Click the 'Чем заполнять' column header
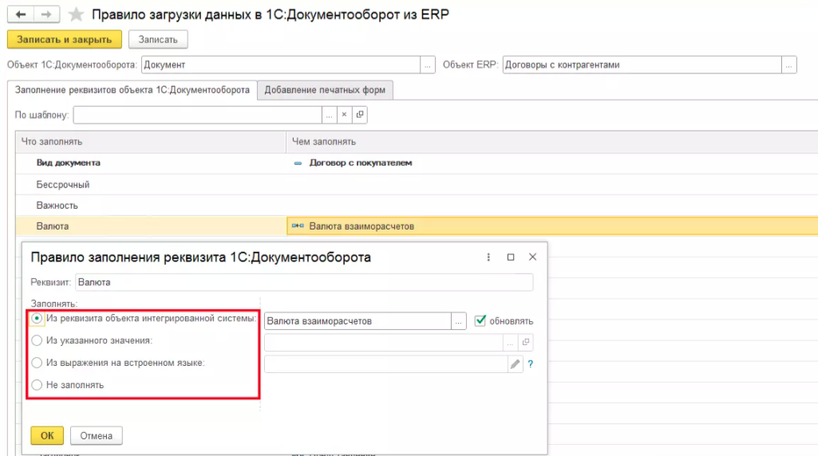The height and width of the screenshot is (456, 818). (552, 142)
